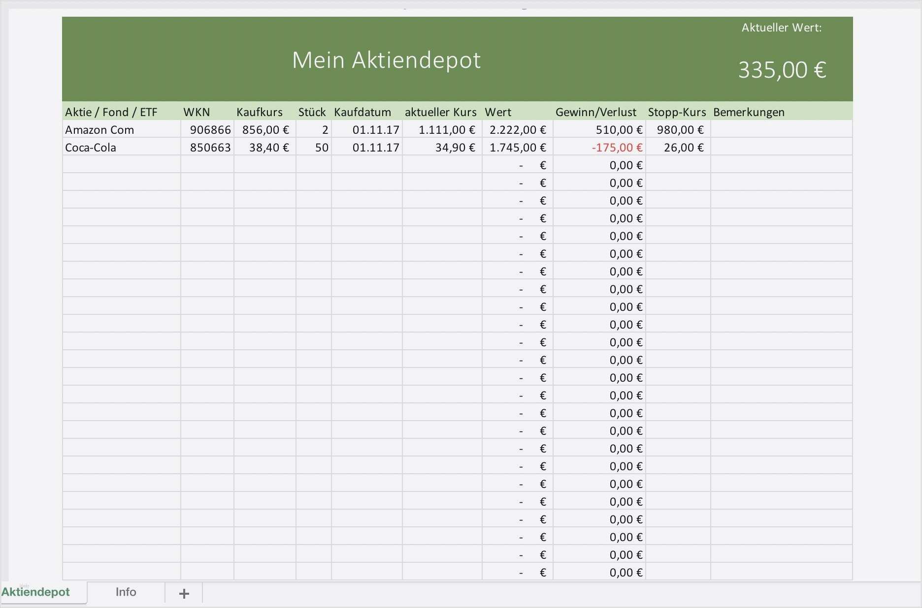Click the Mein Aktiendepot title
This screenshot has height=608, width=922.
[x=387, y=60]
